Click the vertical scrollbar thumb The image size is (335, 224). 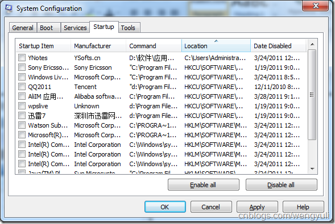click(312, 95)
